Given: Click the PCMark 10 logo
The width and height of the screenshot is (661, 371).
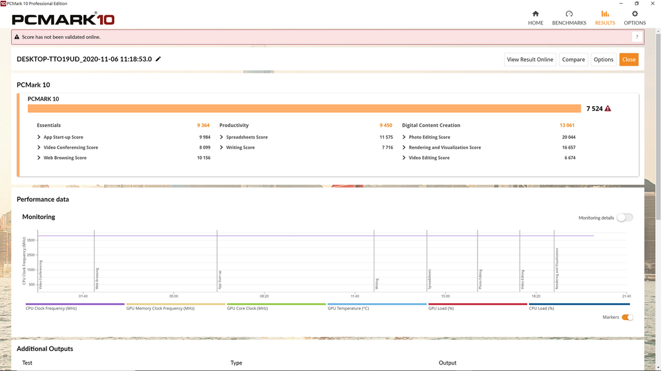Looking at the screenshot, I should click(x=63, y=18).
